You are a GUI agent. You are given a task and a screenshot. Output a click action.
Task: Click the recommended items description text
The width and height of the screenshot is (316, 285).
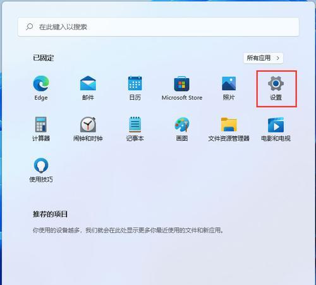coord(128,230)
